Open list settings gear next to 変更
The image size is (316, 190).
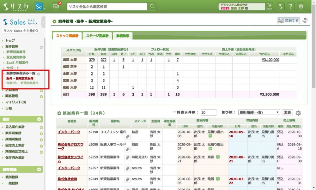click(x=298, y=113)
